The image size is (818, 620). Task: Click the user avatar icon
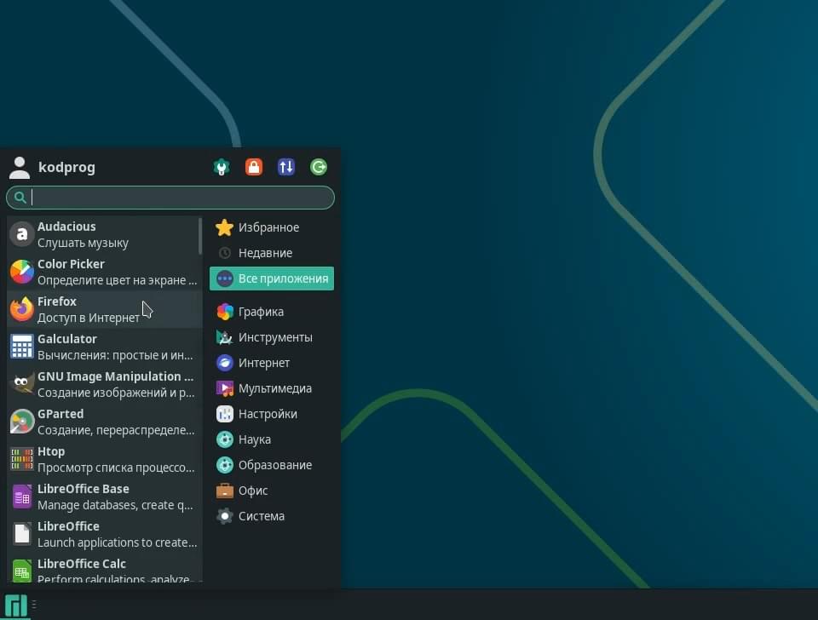click(20, 168)
